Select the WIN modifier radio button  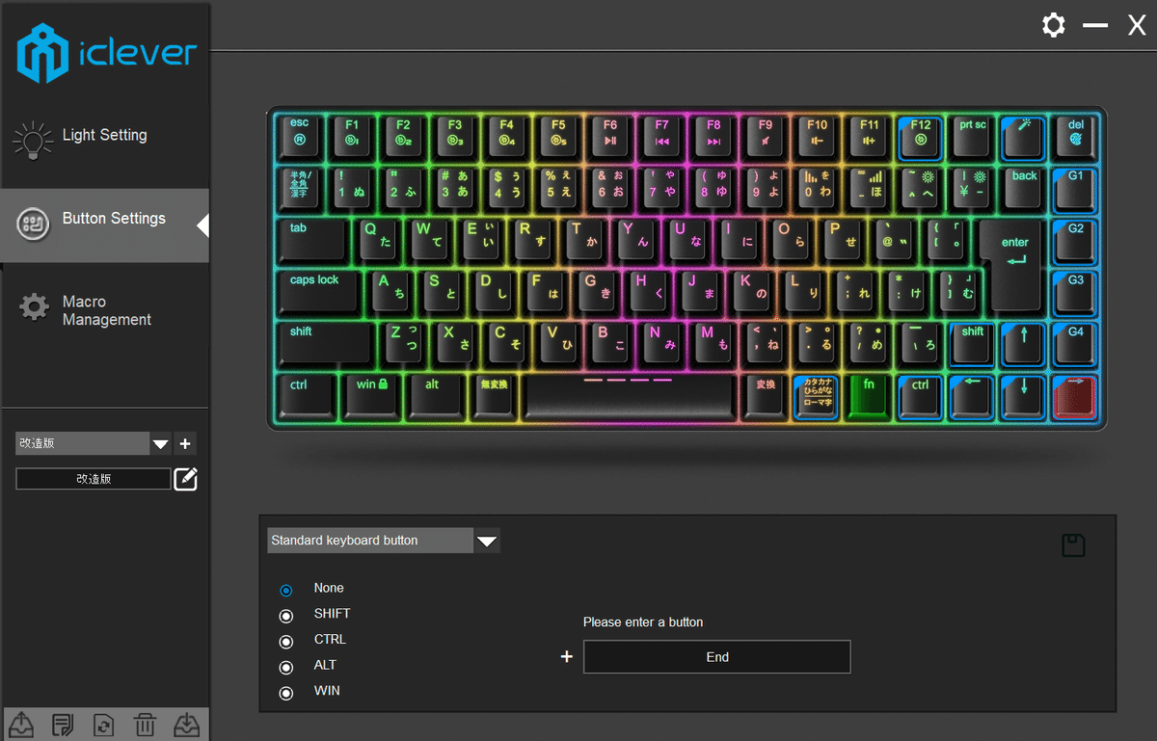coord(286,692)
